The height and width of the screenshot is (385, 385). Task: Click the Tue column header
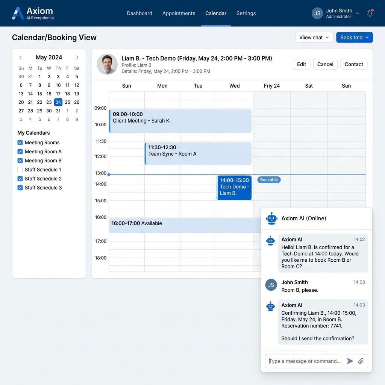coord(198,86)
